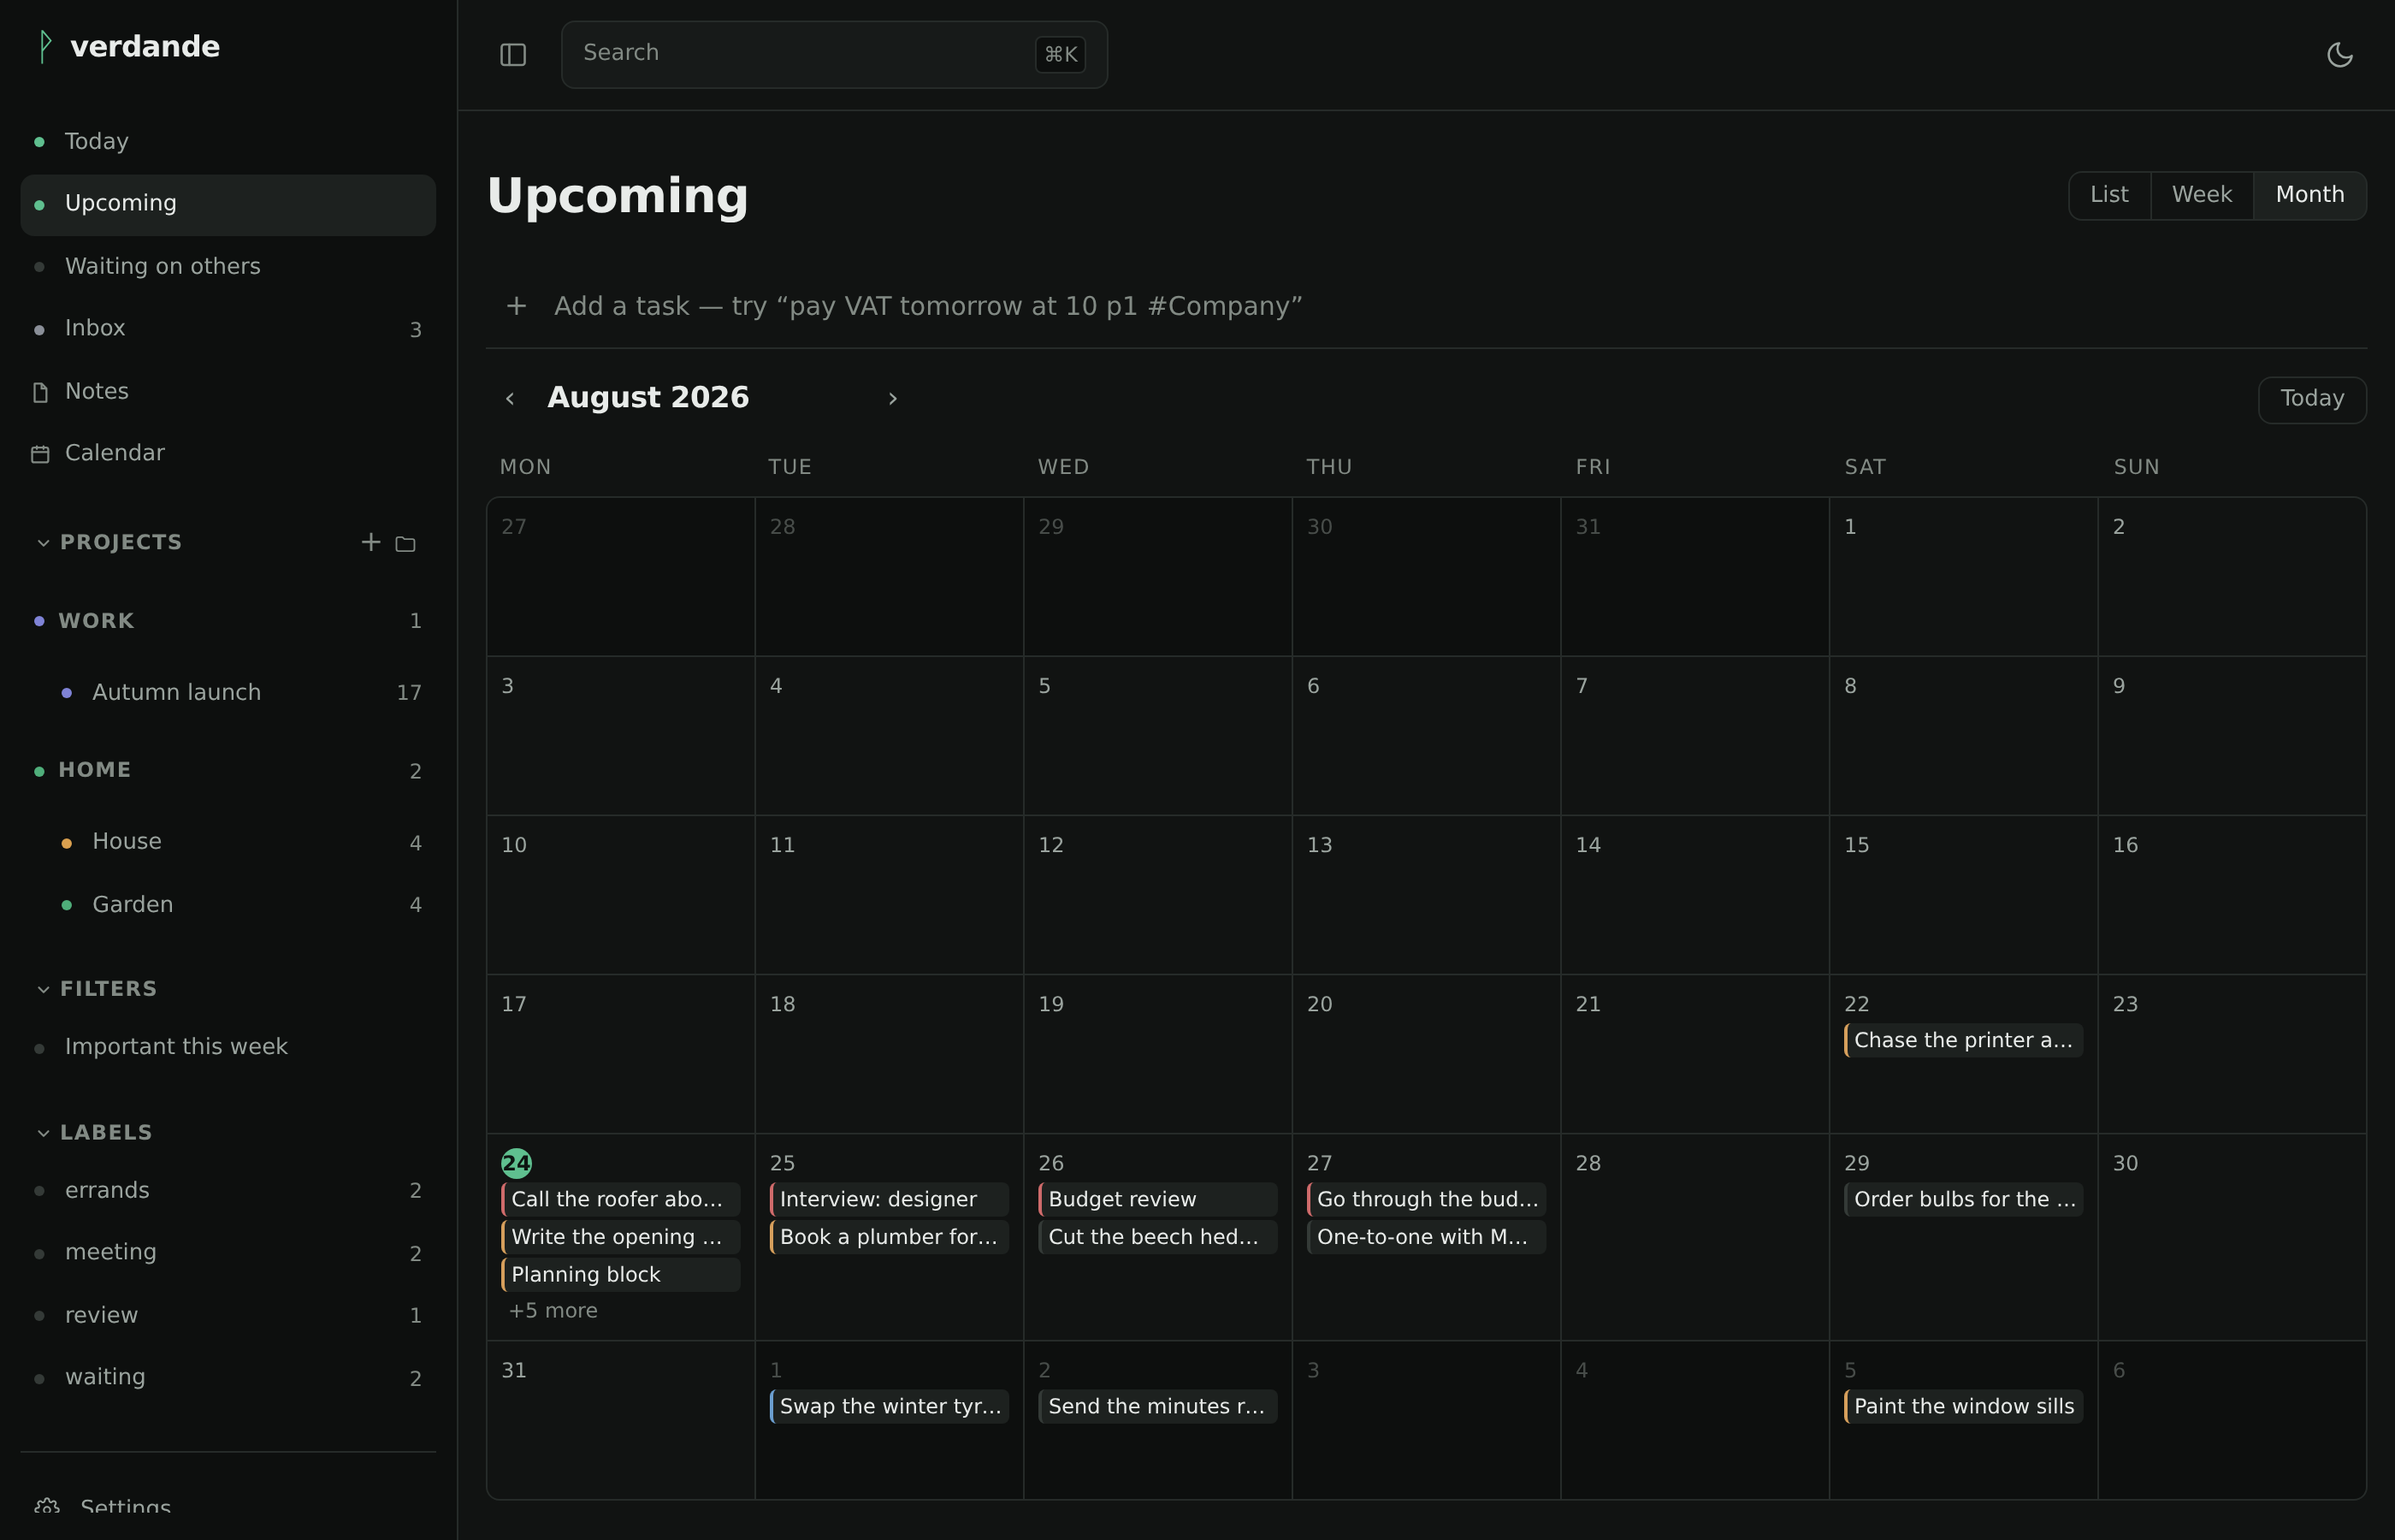This screenshot has height=1540, width=2395.
Task: Open Interview: designer task
Action: [x=889, y=1199]
